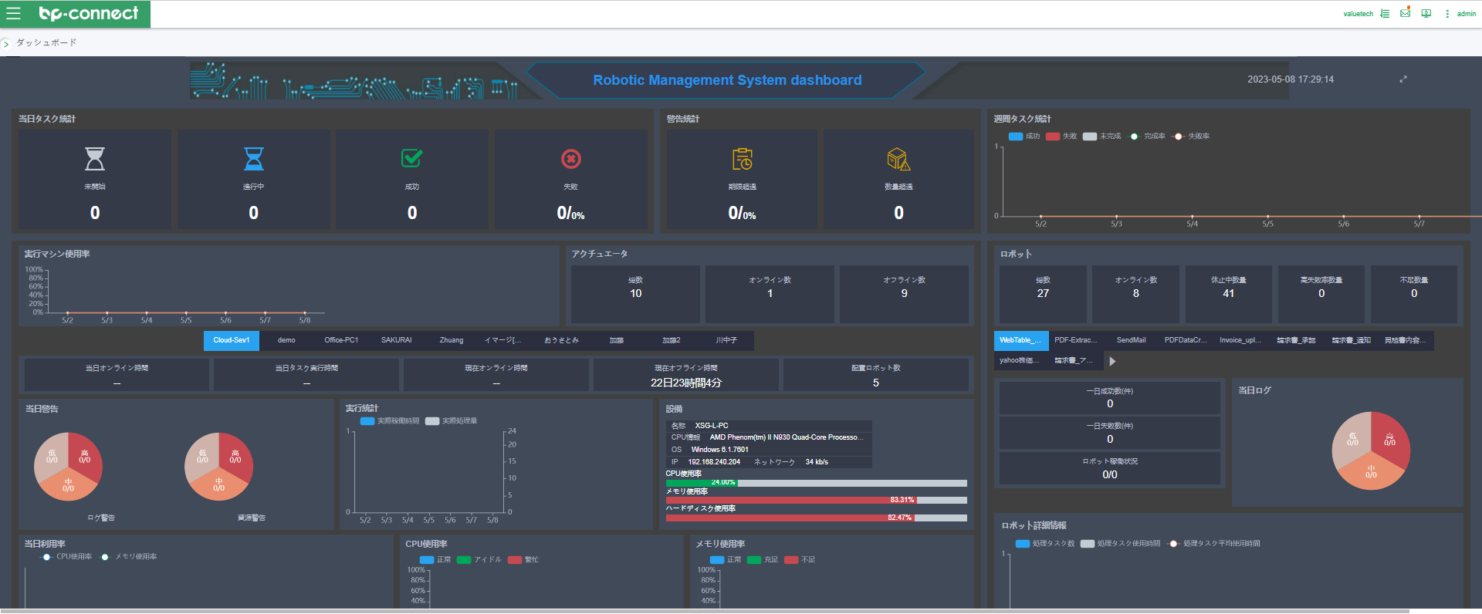
Task: Click the 繁忙 red legend swatch
Action: click(515, 560)
